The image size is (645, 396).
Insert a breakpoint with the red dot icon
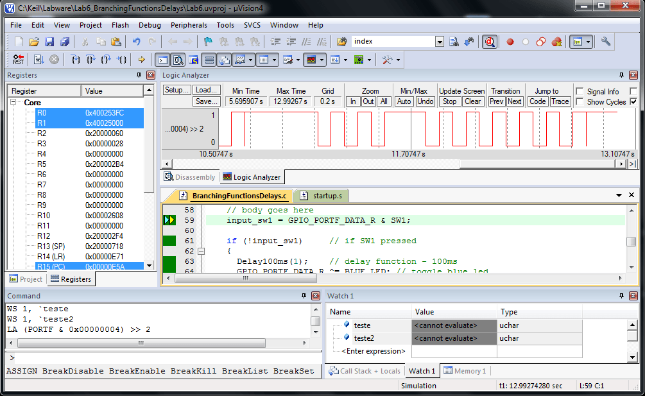(510, 42)
